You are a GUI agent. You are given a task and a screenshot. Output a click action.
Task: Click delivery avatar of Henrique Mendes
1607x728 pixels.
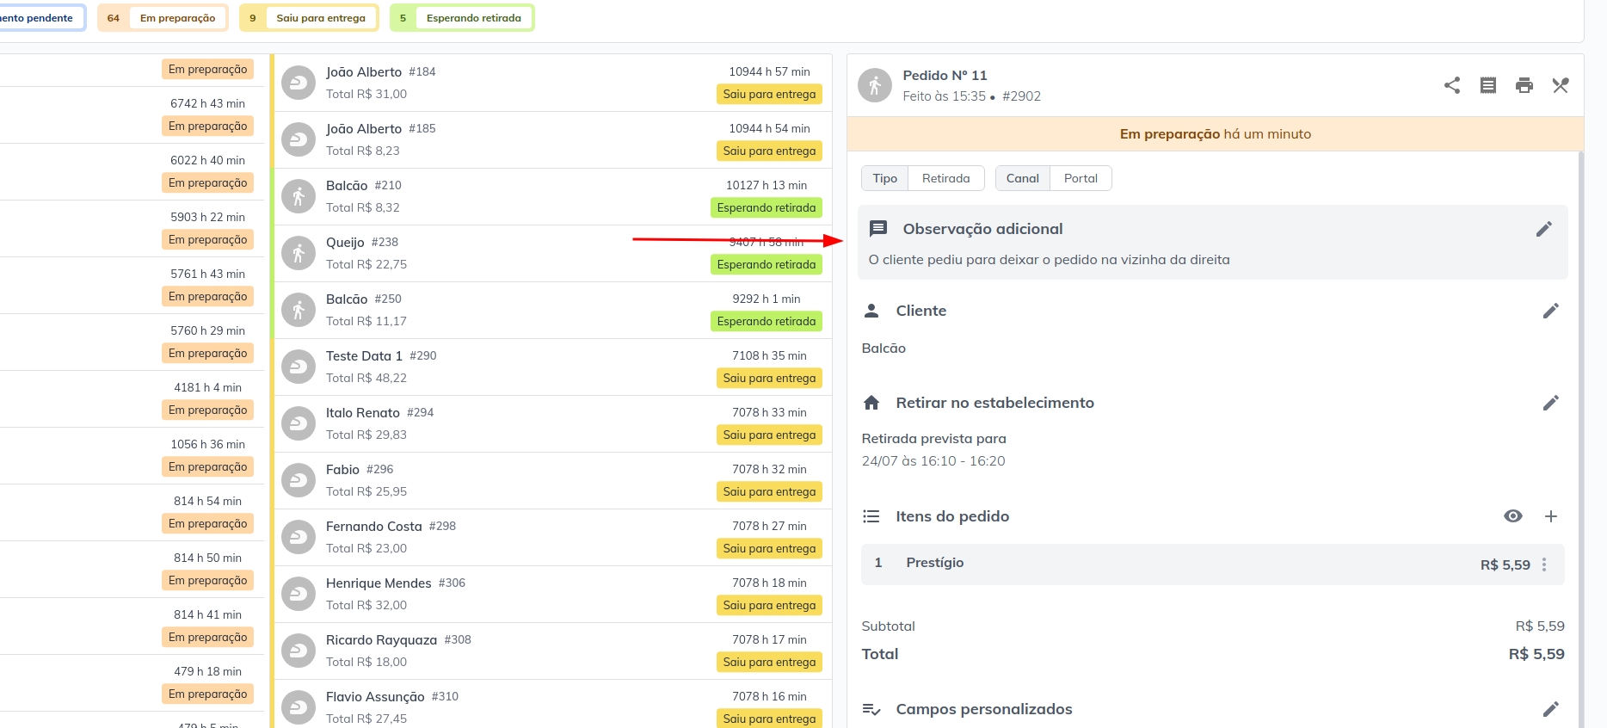tap(299, 594)
